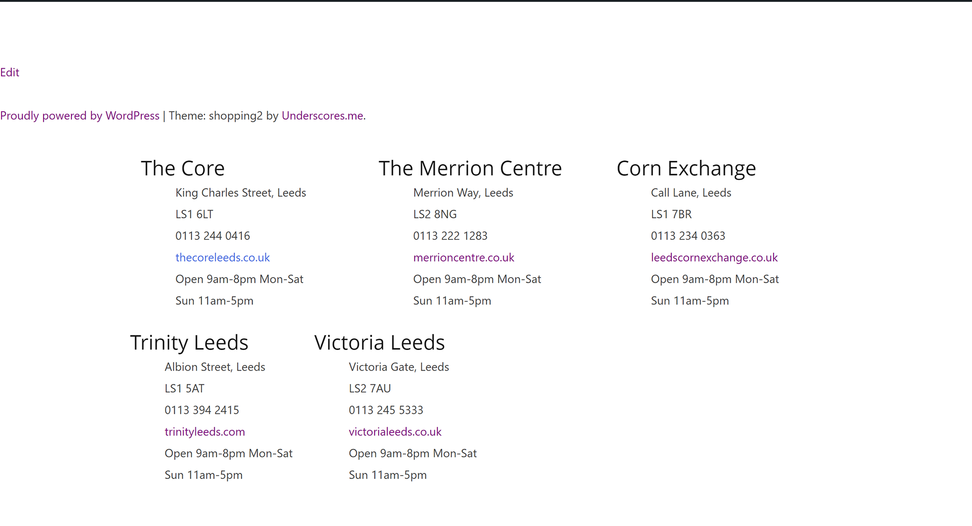Image resolution: width=972 pixels, height=526 pixels.
Task: Open thecoreleeds.co.uk website link
Action: point(223,257)
